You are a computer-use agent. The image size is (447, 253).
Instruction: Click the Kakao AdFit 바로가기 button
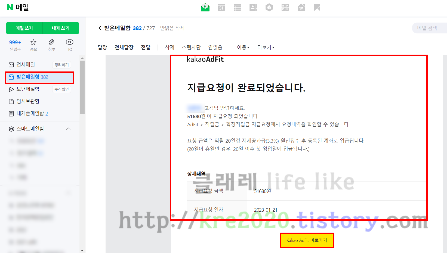pyautogui.click(x=307, y=240)
